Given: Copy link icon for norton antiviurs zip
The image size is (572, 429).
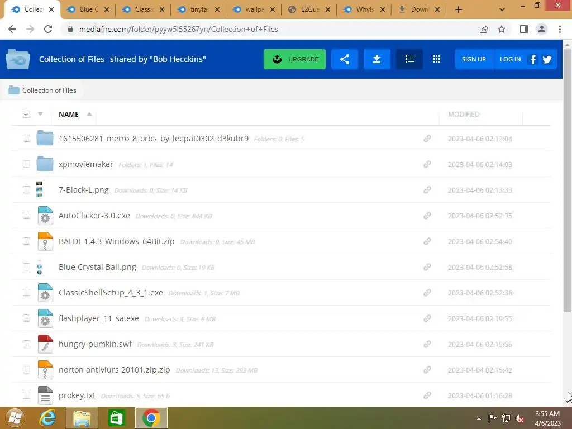Looking at the screenshot, I should click(x=427, y=370).
